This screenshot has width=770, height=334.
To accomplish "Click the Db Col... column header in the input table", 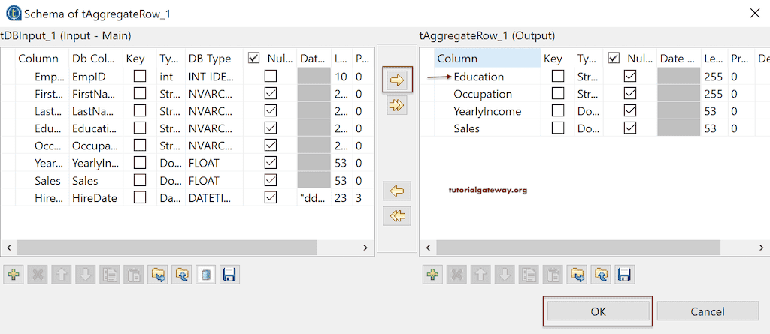I will (95, 59).
